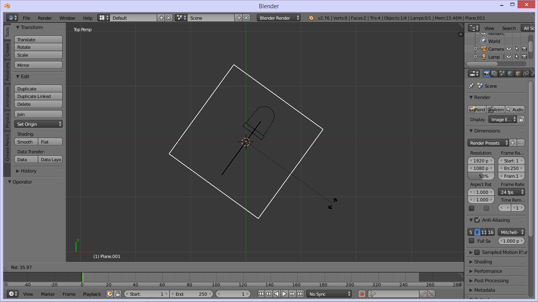Open the Help menu

tap(88, 18)
